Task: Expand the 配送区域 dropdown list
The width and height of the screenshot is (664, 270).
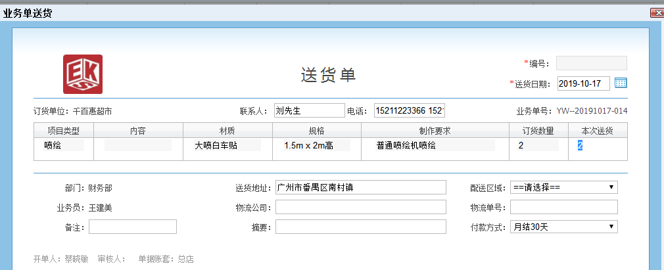Action: (x=563, y=188)
